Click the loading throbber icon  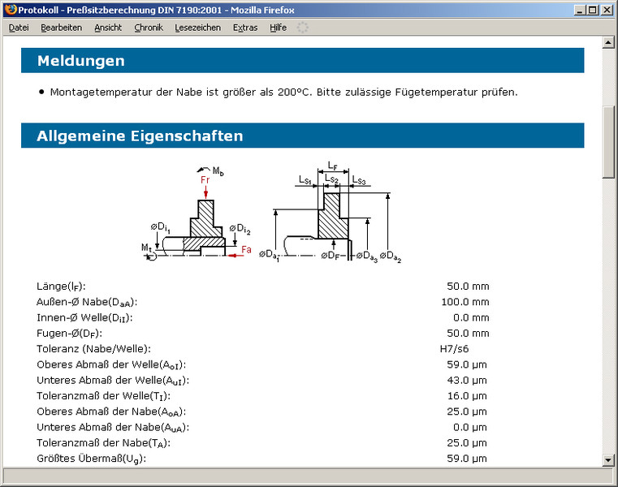point(303,28)
